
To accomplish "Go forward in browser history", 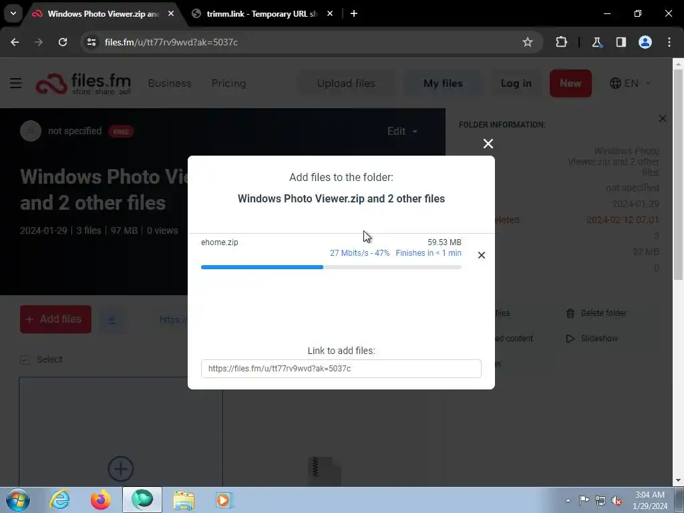I will click(39, 42).
